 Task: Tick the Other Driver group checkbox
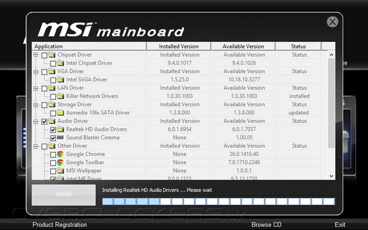(44, 147)
